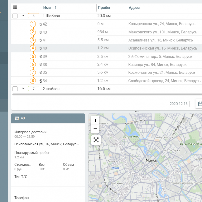This screenshot has height=202, width=202.
Task: Collapse "1 Шаблон" using its chevron
Action: coord(23,16)
